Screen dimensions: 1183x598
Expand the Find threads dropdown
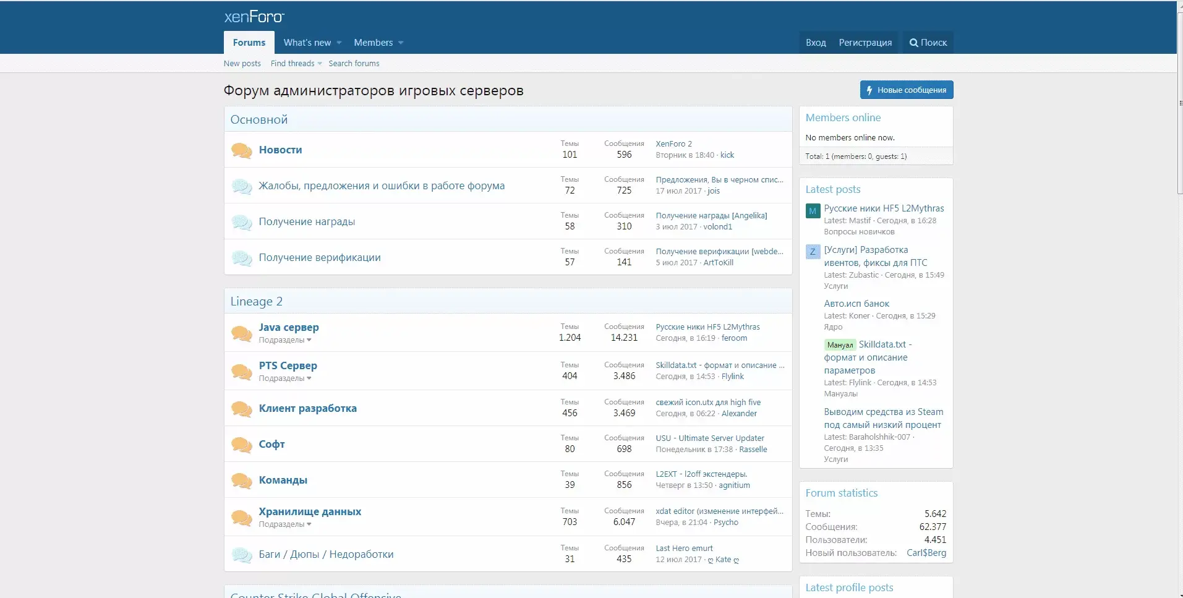(x=320, y=64)
